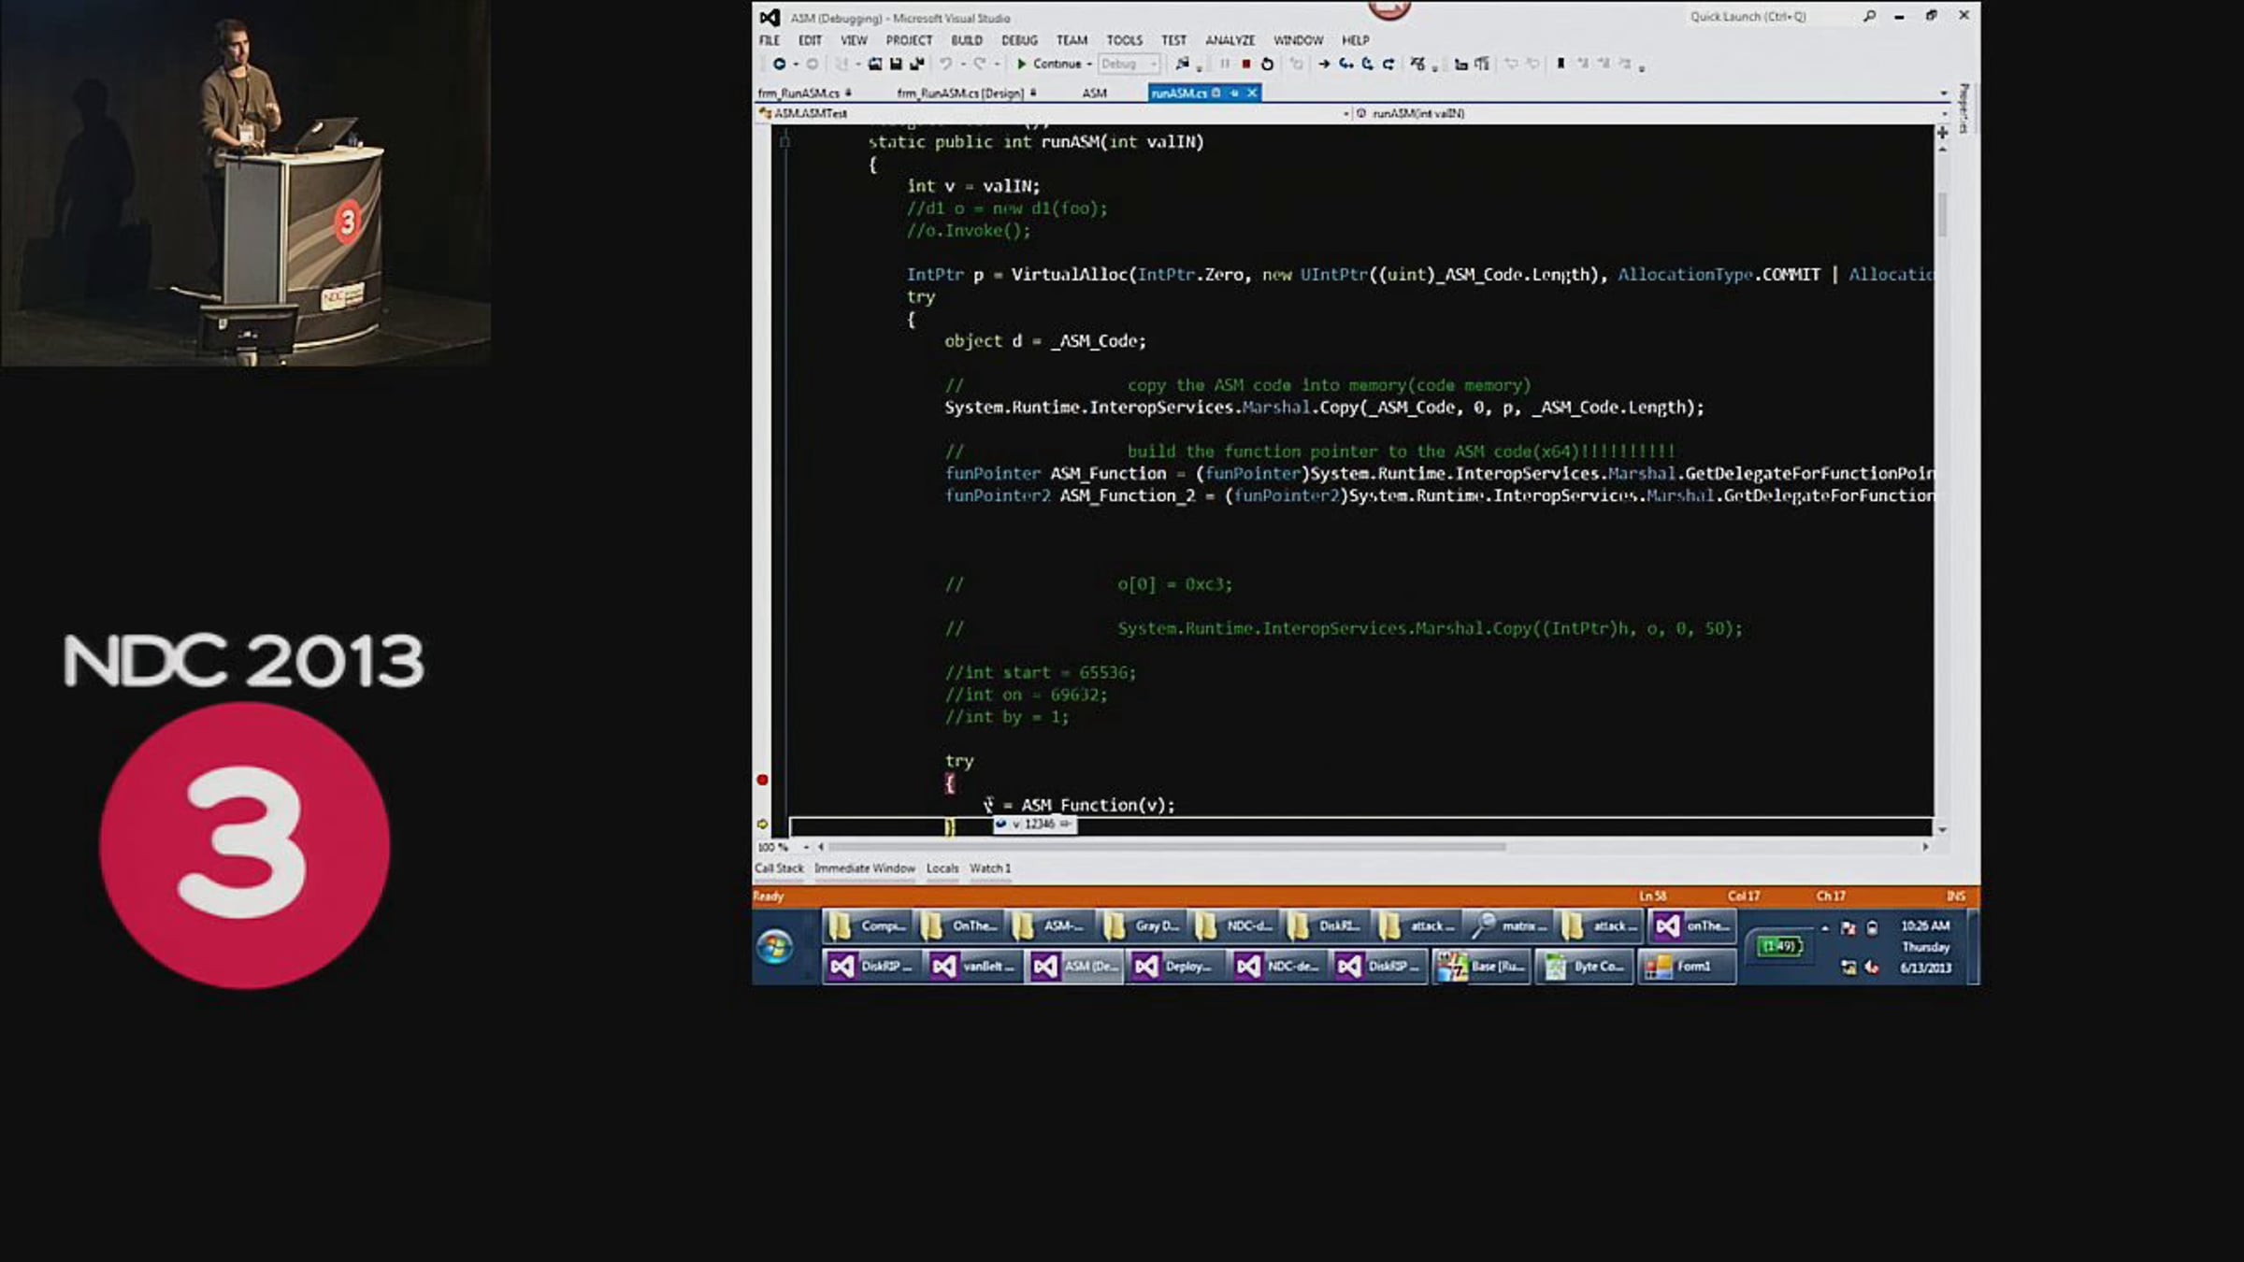This screenshot has height=1262, width=2244.
Task: Click the Navigate Backward toolbar icon
Action: click(779, 65)
